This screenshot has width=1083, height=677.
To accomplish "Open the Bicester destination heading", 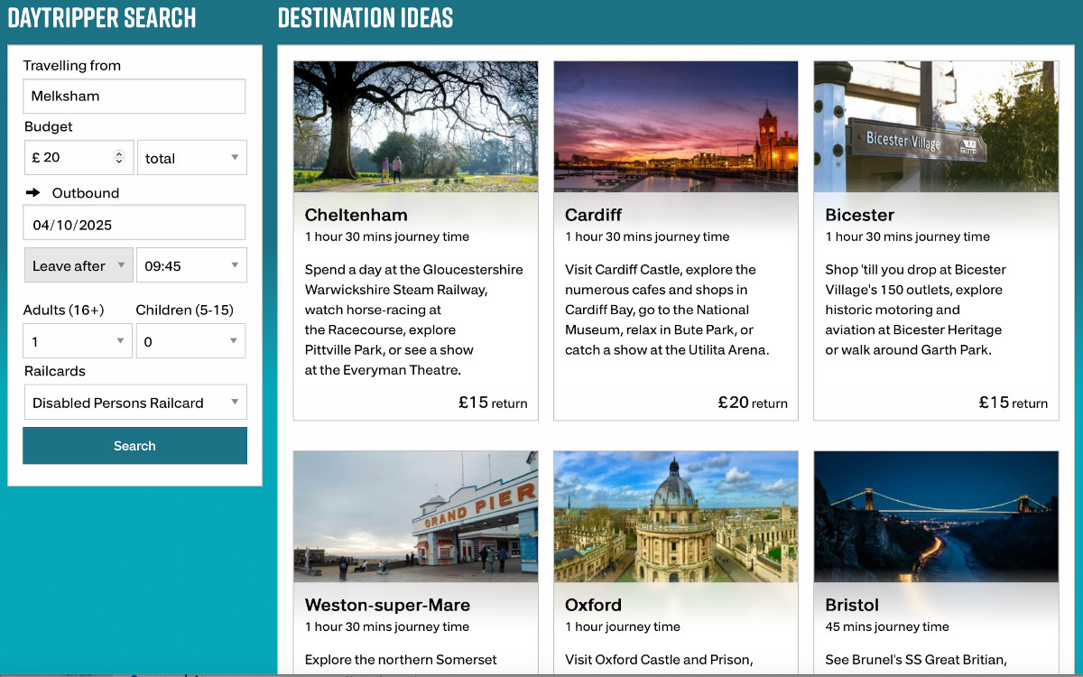I will (859, 215).
